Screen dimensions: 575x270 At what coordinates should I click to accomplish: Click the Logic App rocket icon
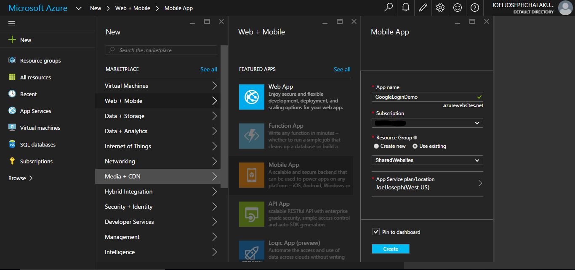252,251
